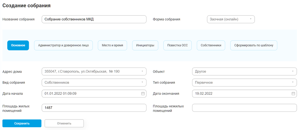301x130 pixels.
Task: Expand the Объект dropdown
Action: [244, 71]
